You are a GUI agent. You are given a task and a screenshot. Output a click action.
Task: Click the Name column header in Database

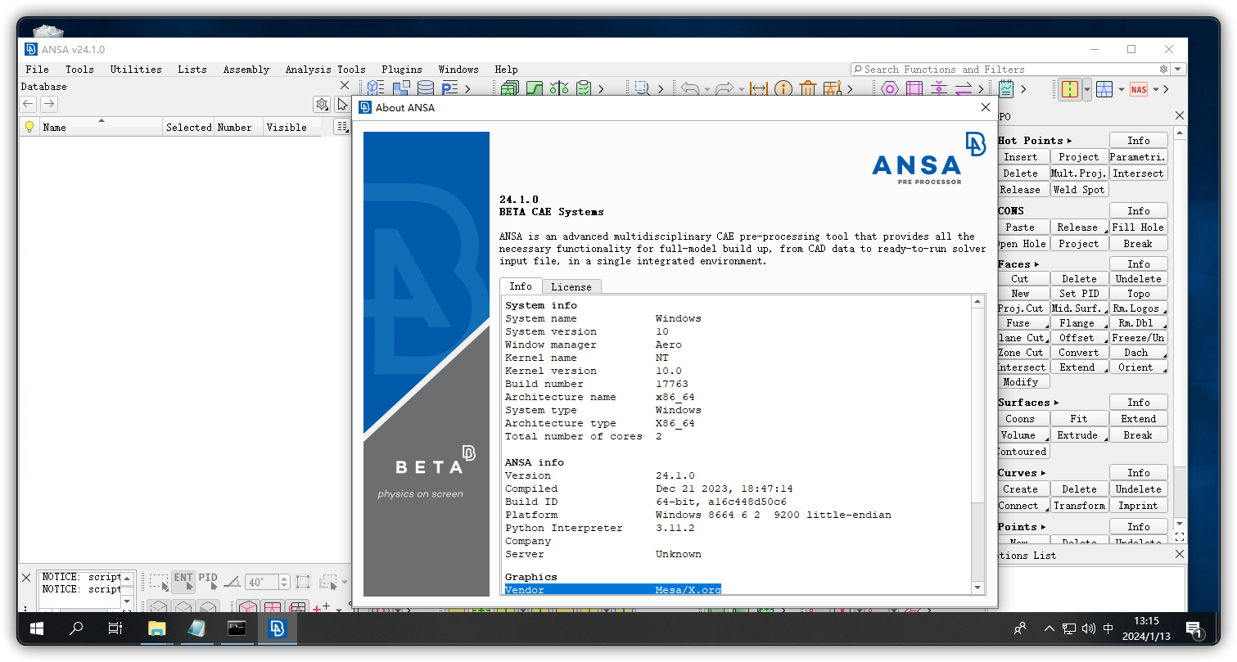(x=100, y=127)
